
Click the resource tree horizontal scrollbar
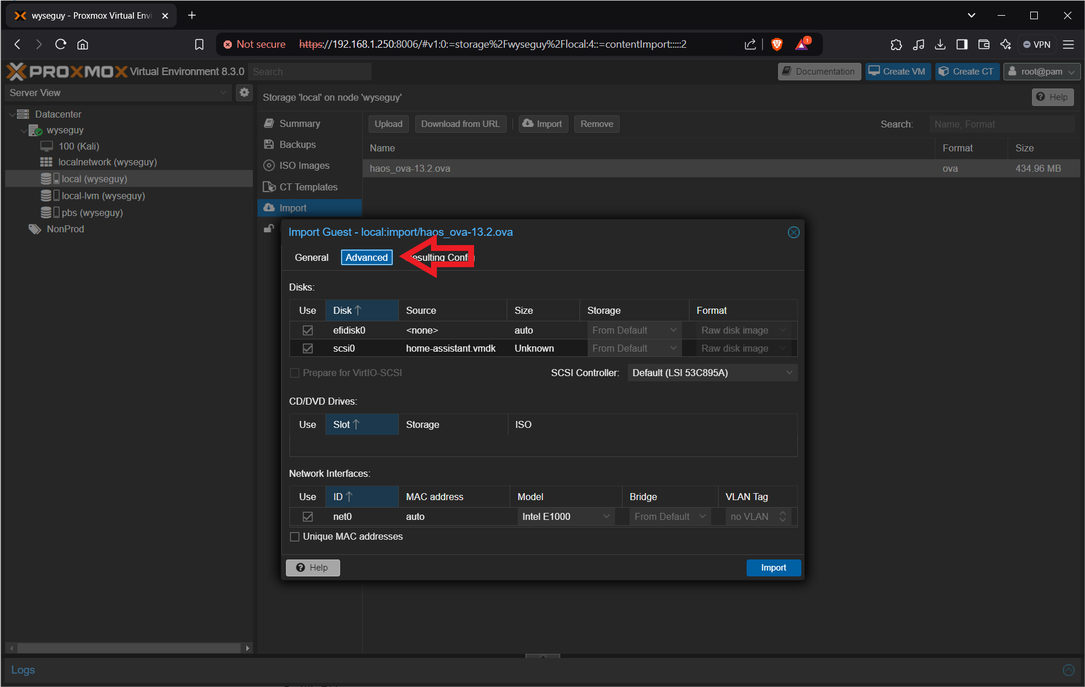(x=129, y=648)
